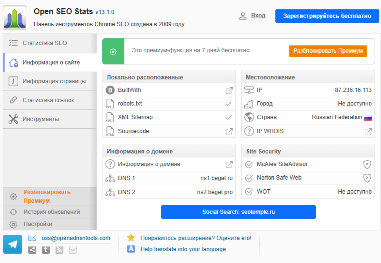Click Зарегистрируйтесь бесплатно button
This screenshot has height=263, width=381.
(327, 16)
